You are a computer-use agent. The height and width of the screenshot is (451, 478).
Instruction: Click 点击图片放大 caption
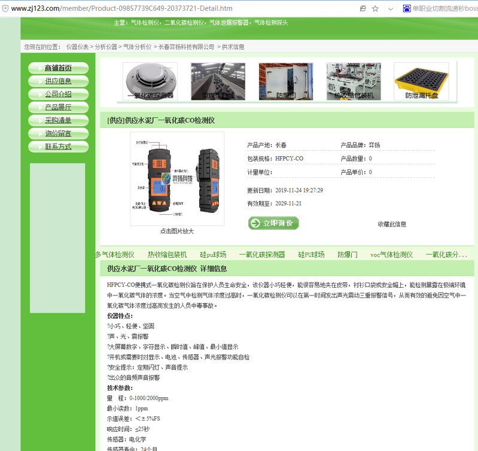(177, 231)
